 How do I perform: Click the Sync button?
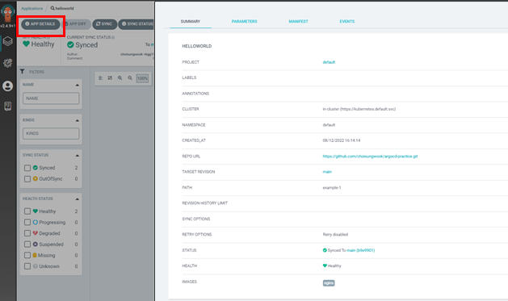104,24
